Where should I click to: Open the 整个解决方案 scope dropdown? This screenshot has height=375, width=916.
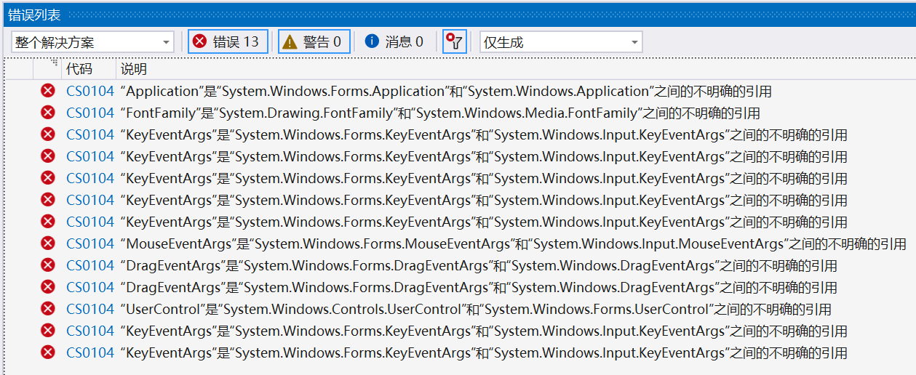[92, 42]
